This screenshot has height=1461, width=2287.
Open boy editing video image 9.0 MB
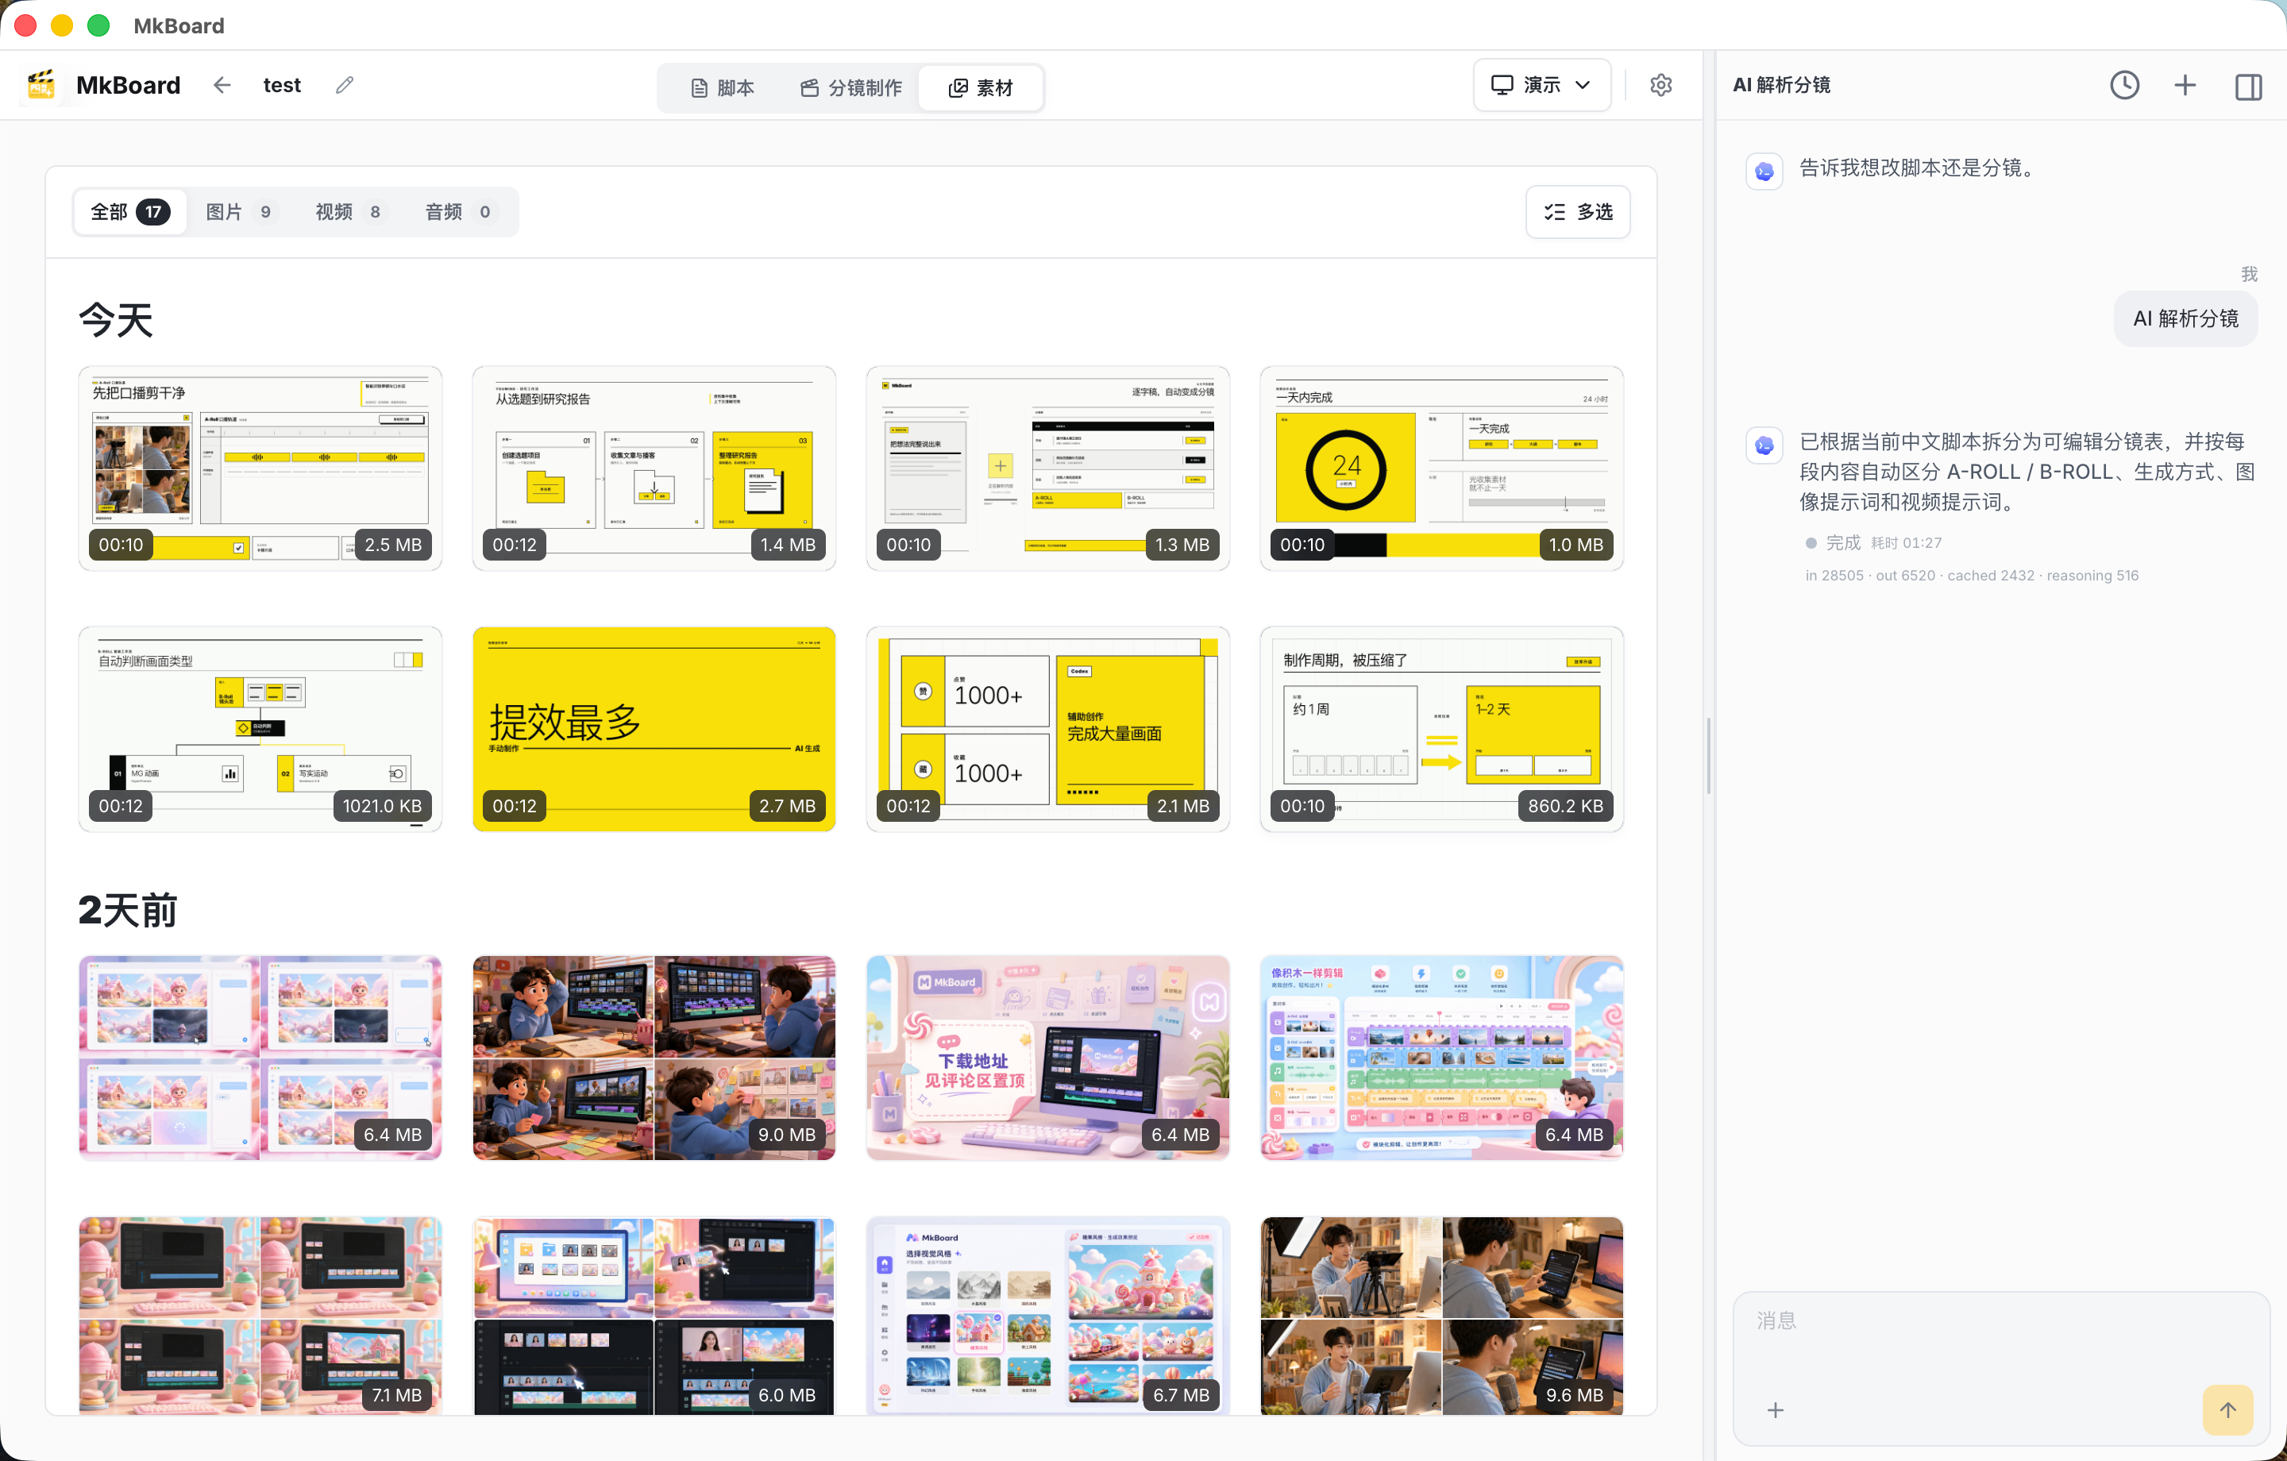(x=654, y=1058)
